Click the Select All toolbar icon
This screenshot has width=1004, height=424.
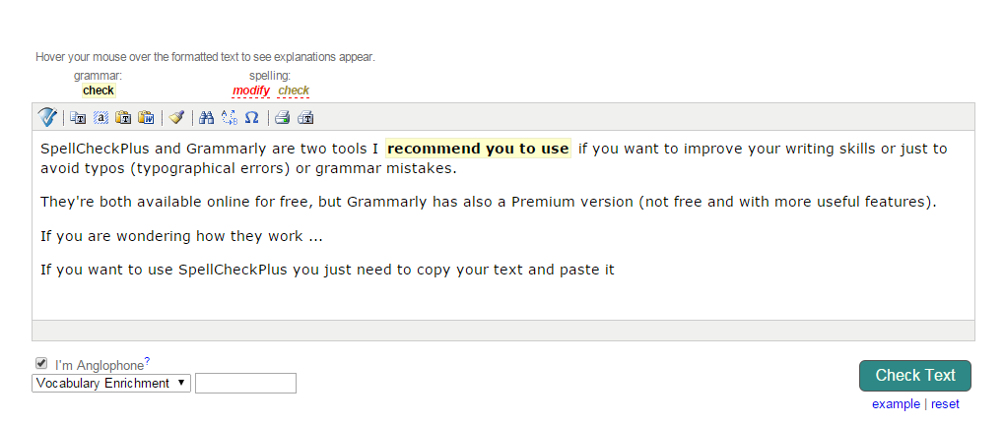pyautogui.click(x=100, y=118)
